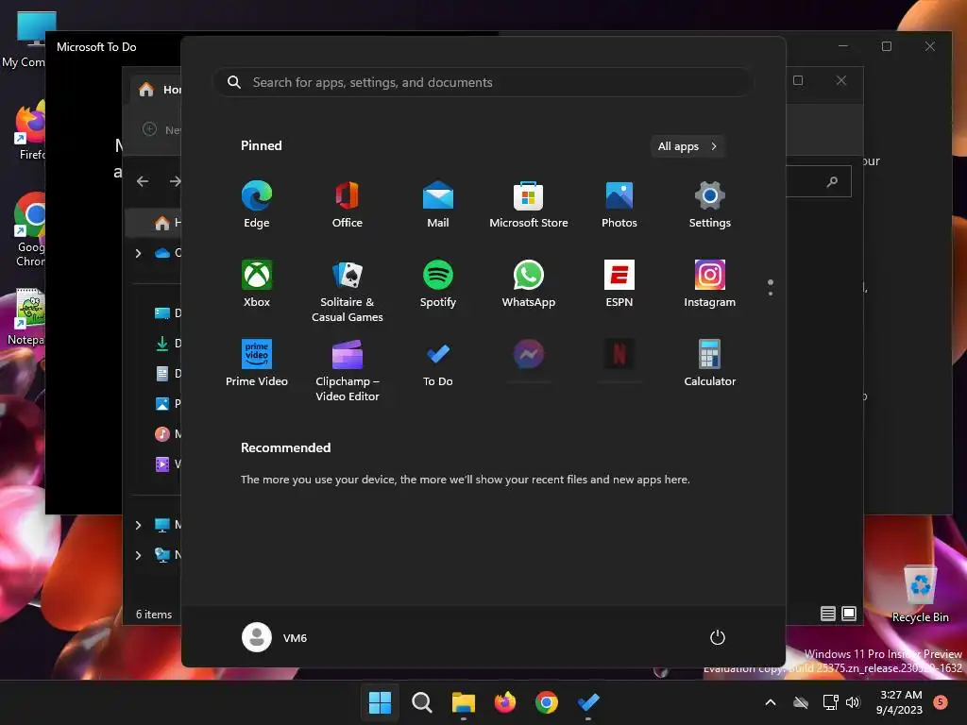Open Microsoft Store from Start menu

(529, 205)
